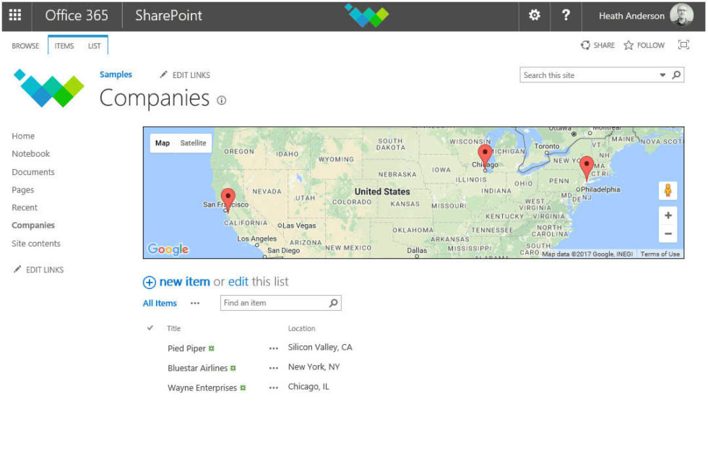
Task: Open the search scope dropdown
Action: pyautogui.click(x=662, y=74)
